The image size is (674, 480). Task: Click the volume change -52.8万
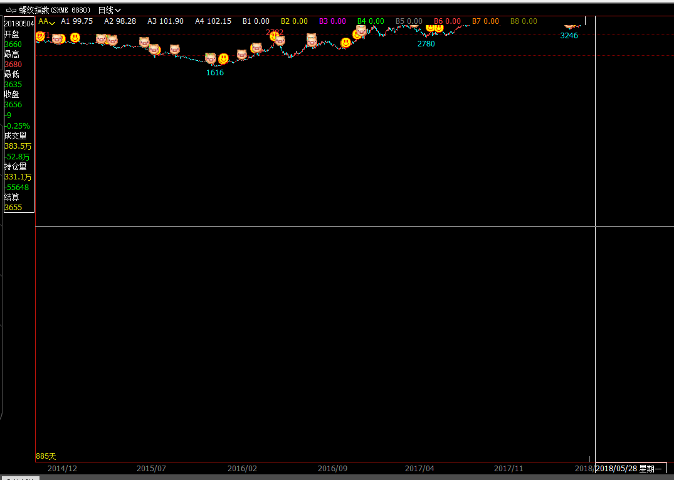click(17, 157)
